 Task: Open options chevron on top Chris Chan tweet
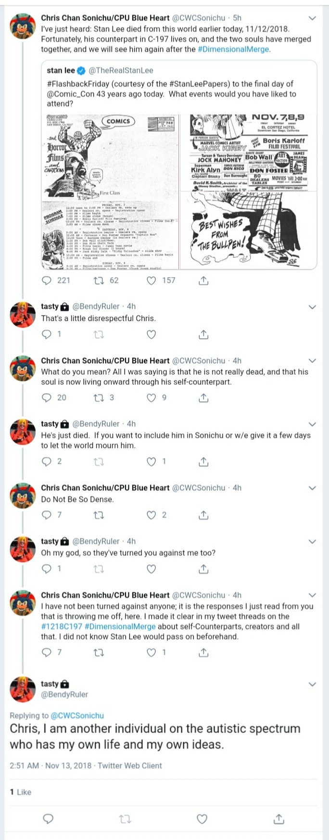click(x=312, y=18)
